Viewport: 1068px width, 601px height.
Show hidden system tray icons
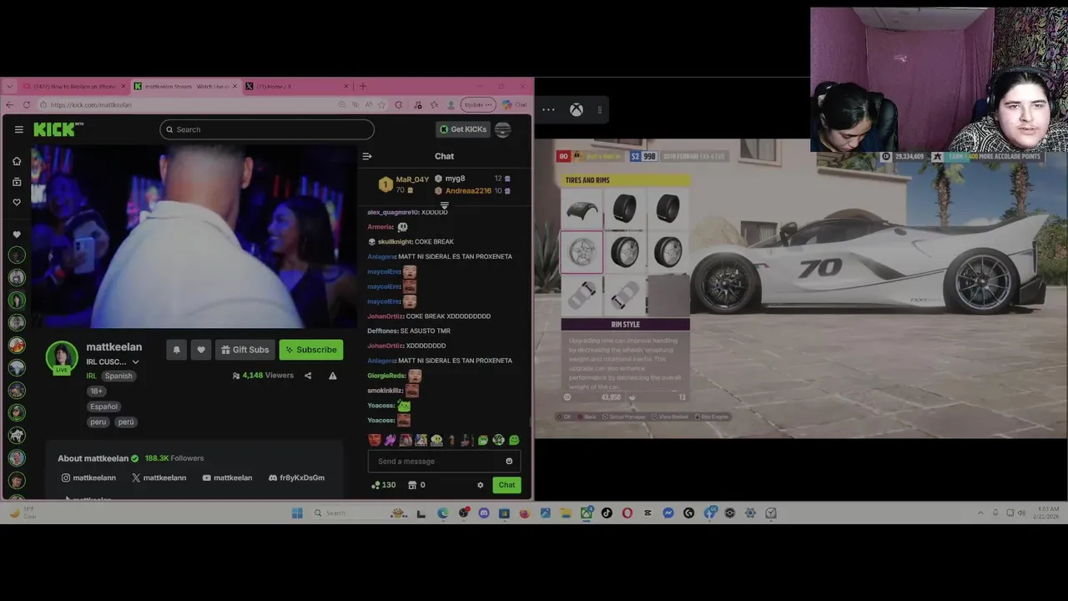[980, 513]
